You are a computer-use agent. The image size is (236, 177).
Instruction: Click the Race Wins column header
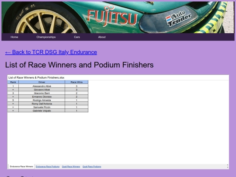pyautogui.click(x=76, y=82)
